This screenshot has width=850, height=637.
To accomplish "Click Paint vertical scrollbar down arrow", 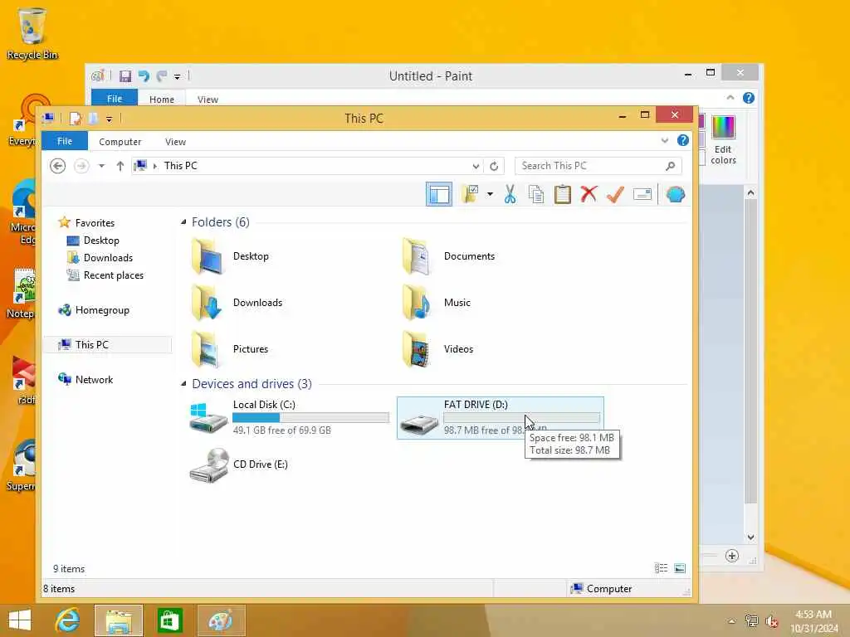I will click(750, 537).
